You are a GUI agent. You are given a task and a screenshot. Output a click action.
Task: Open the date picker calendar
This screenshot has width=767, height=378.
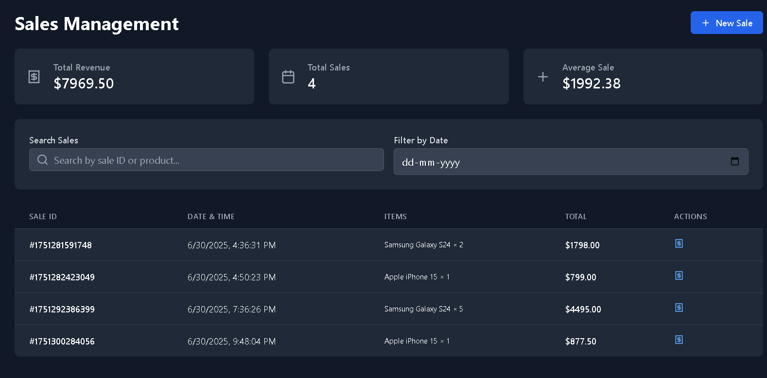734,161
